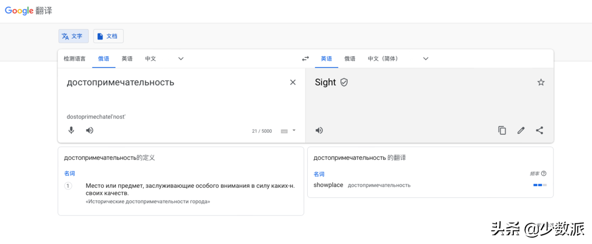
Task: Expand the source language list chevron
Action: [x=181, y=59]
